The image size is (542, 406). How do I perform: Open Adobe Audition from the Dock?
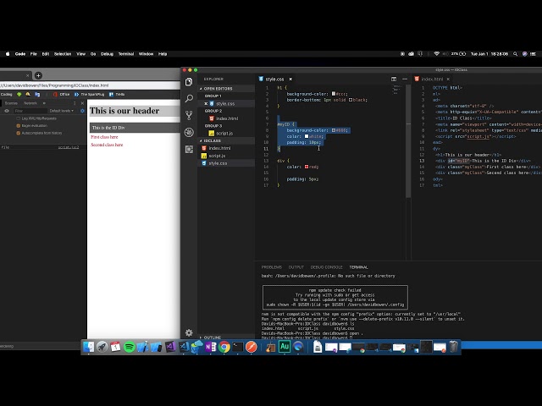[x=285, y=346]
